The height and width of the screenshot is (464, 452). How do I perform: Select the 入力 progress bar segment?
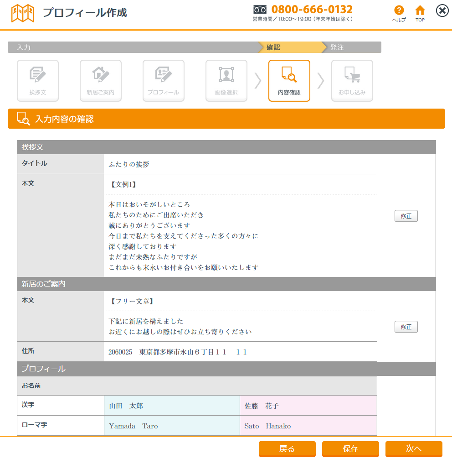132,47
